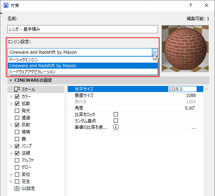Enable the 環境 channel checkbox
Image resolution: width=215 pixels, height=196 pixels.
(x=17, y=132)
